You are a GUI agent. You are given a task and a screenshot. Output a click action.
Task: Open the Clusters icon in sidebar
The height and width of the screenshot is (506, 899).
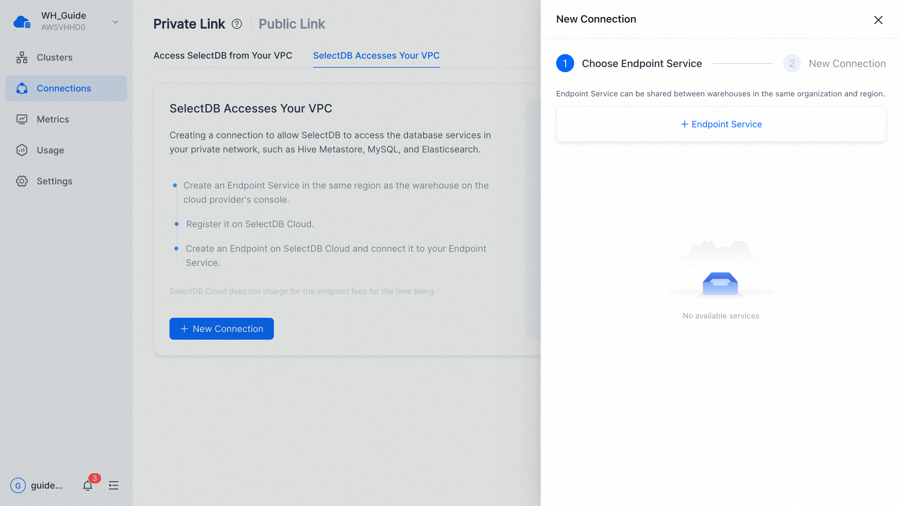(x=22, y=57)
